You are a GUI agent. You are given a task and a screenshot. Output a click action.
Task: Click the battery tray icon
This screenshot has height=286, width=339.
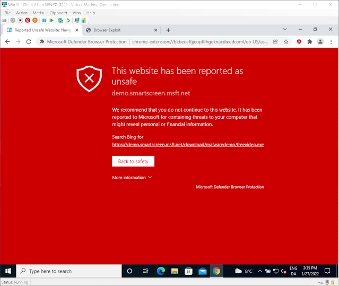(x=268, y=271)
